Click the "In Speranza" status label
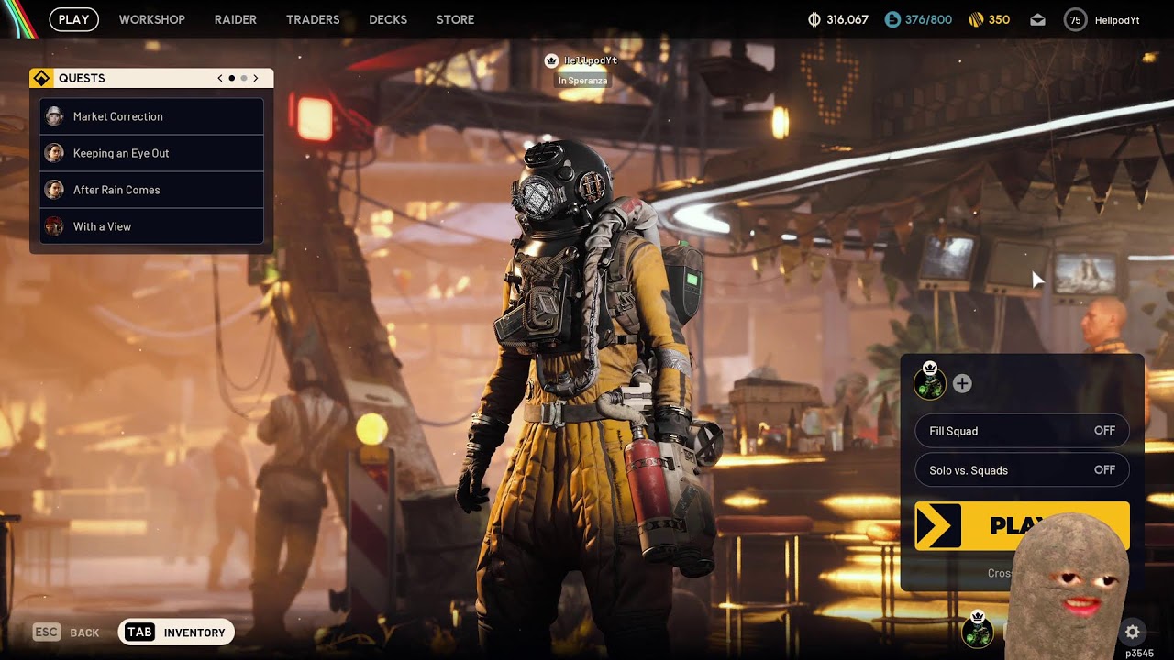Screen dimensions: 1174x660 (583, 81)
